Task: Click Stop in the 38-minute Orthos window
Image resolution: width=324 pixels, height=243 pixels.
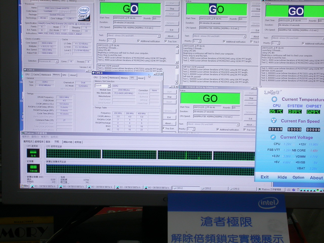Action: [x=251, y=98]
